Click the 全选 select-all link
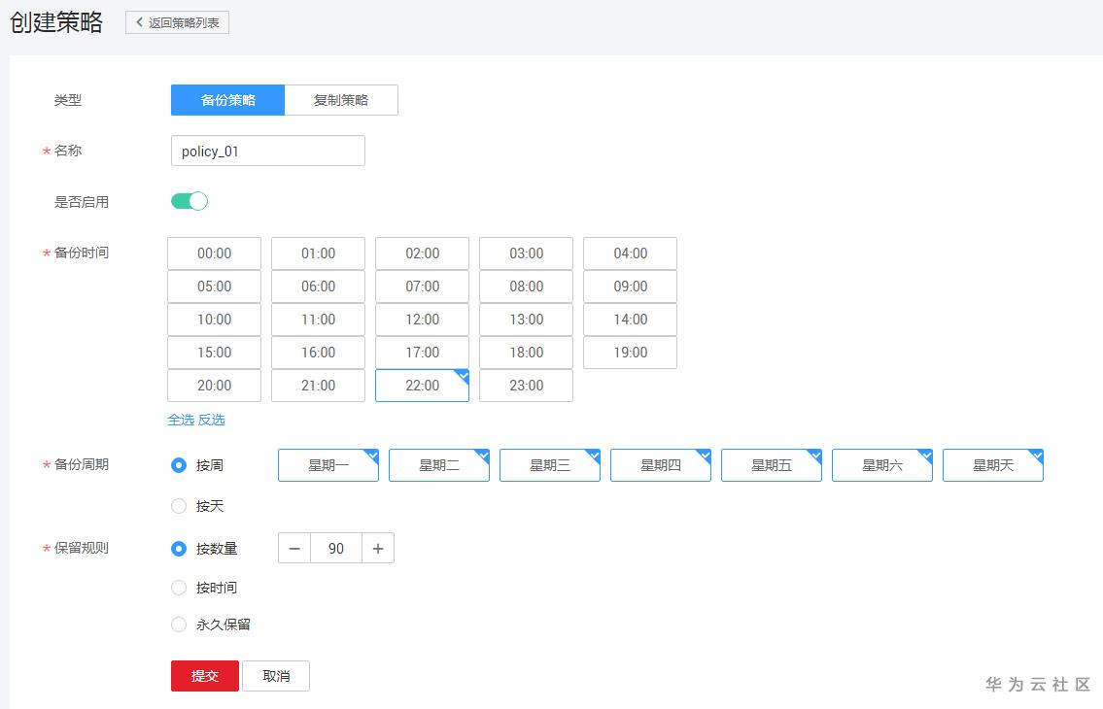The height and width of the screenshot is (709, 1103). click(181, 420)
